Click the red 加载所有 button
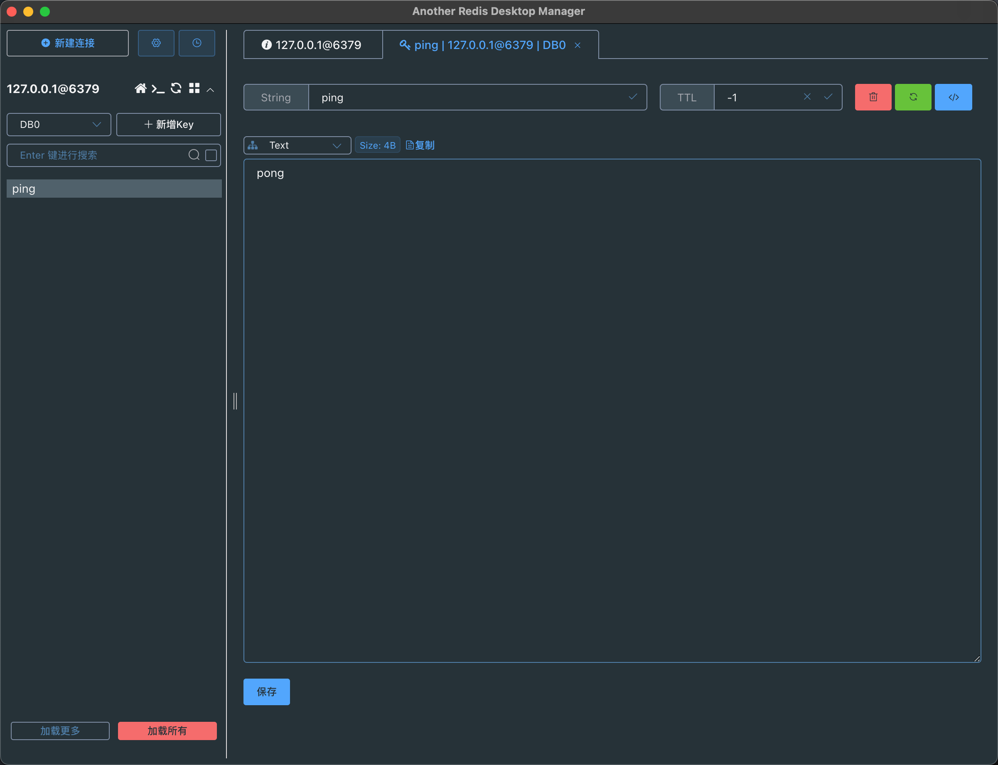This screenshot has height=765, width=998. (167, 731)
